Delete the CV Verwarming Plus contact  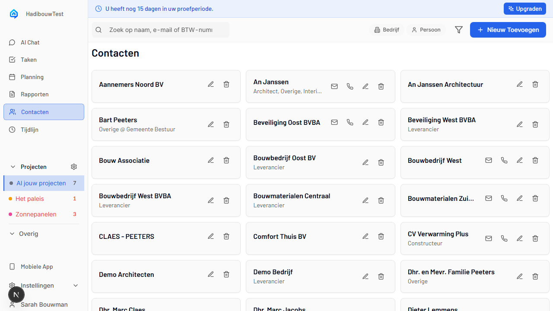point(535,238)
